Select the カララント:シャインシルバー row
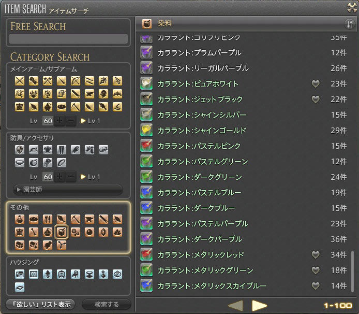This screenshot has width=359, height=314. pos(244,115)
